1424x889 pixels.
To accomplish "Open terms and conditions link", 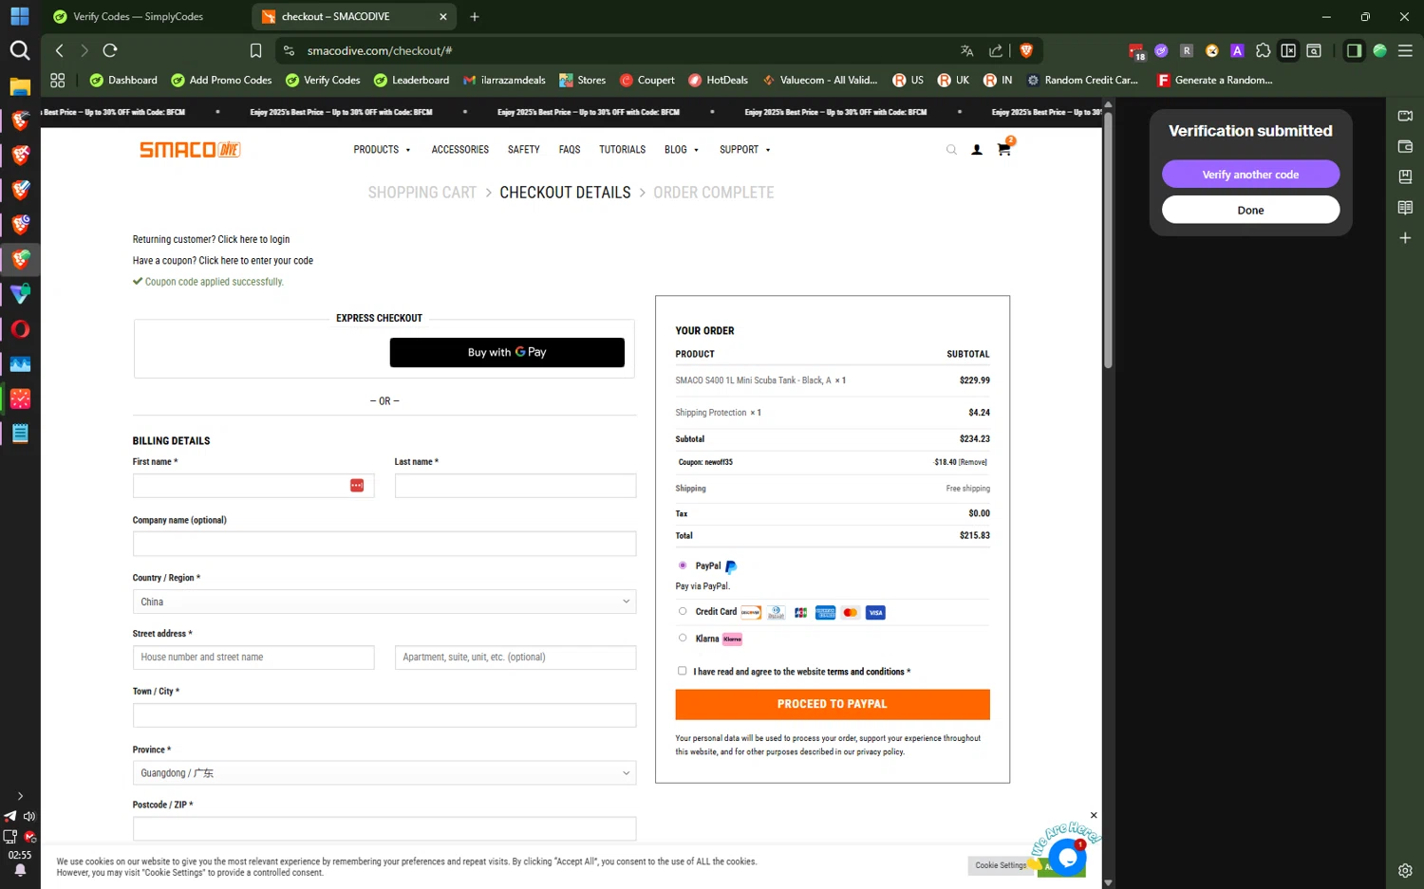I will click(x=866, y=672).
